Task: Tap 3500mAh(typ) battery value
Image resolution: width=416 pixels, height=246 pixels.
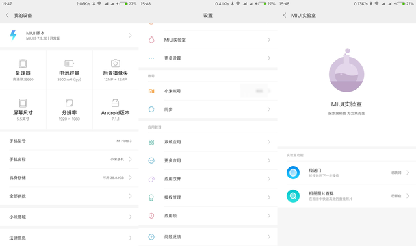Action: [x=70, y=79]
